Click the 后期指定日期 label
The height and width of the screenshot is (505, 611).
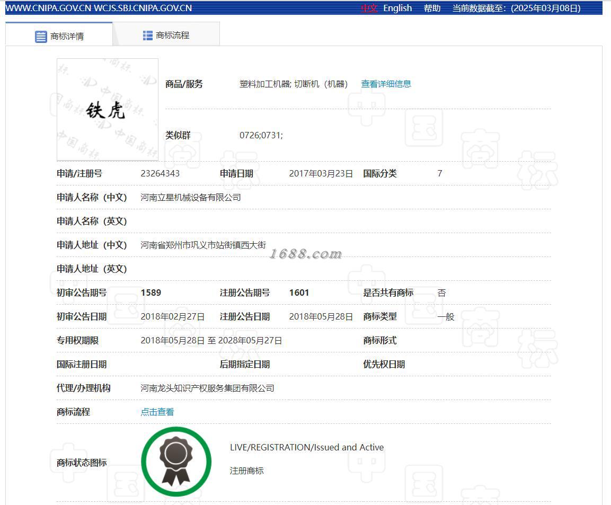point(245,365)
